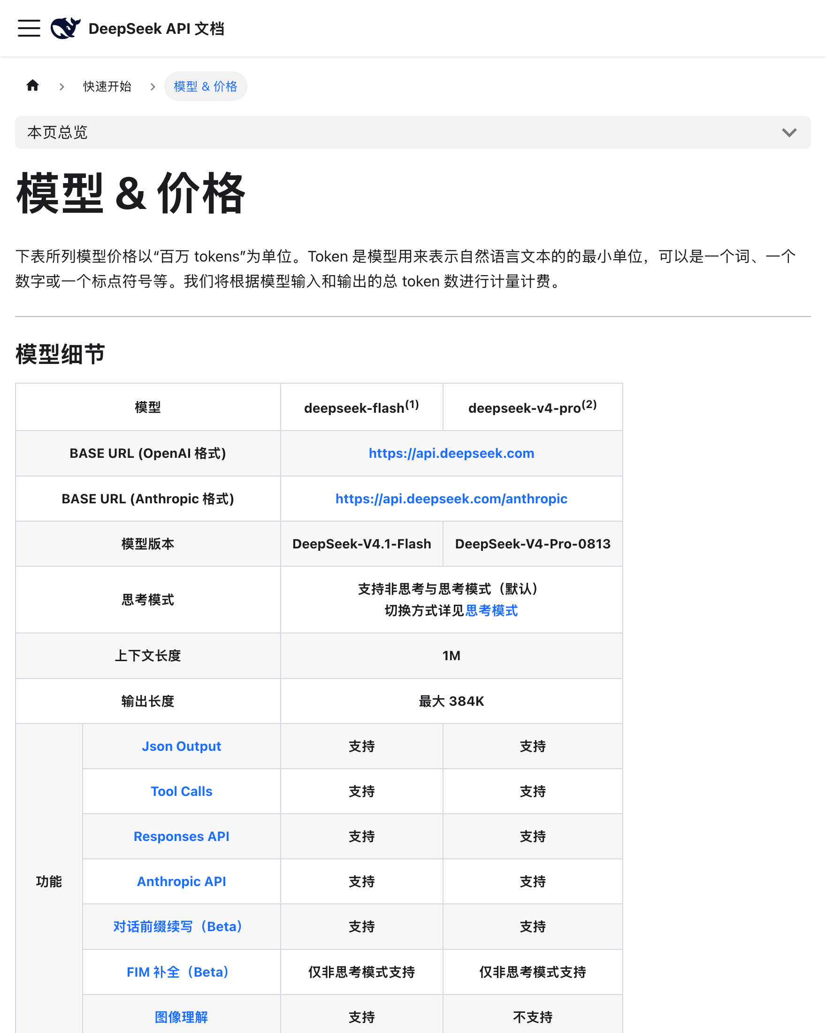Open the 图像理解 link
The image size is (826, 1033).
182,1017
